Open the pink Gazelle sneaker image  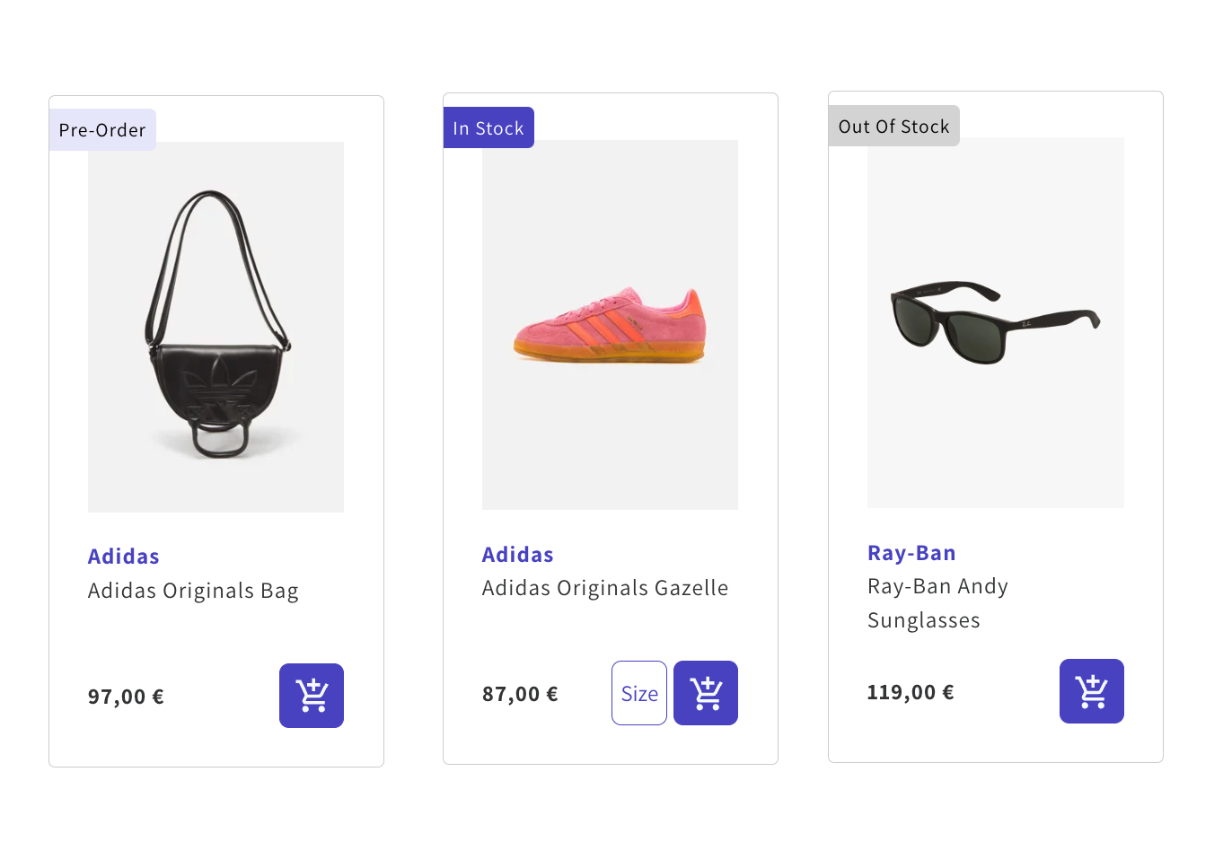click(610, 325)
